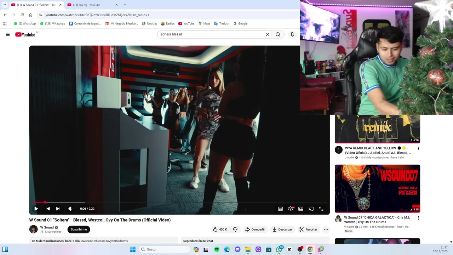The height and width of the screenshot is (255, 453).
Task: Download the video with the Descargar button
Action: (x=282, y=229)
